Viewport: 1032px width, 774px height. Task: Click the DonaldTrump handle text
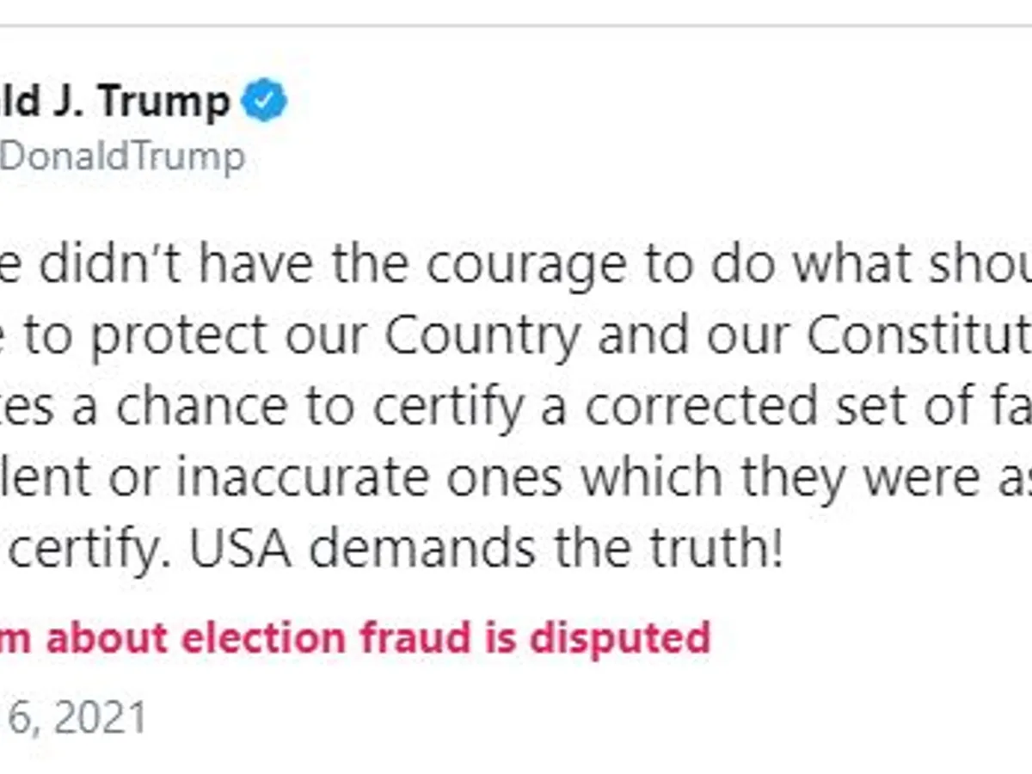123,157
